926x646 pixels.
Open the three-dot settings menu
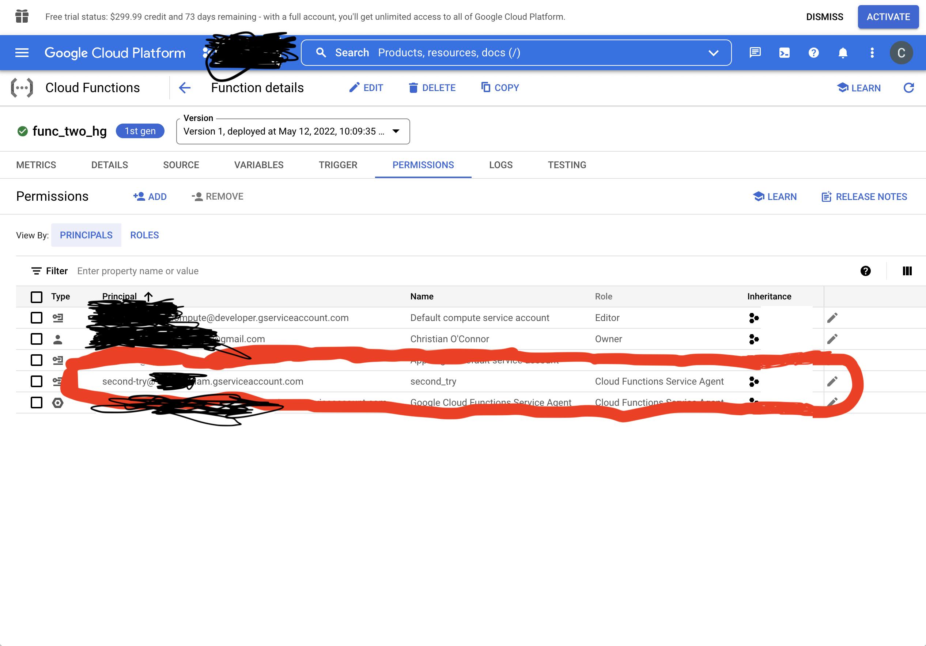[x=872, y=53]
